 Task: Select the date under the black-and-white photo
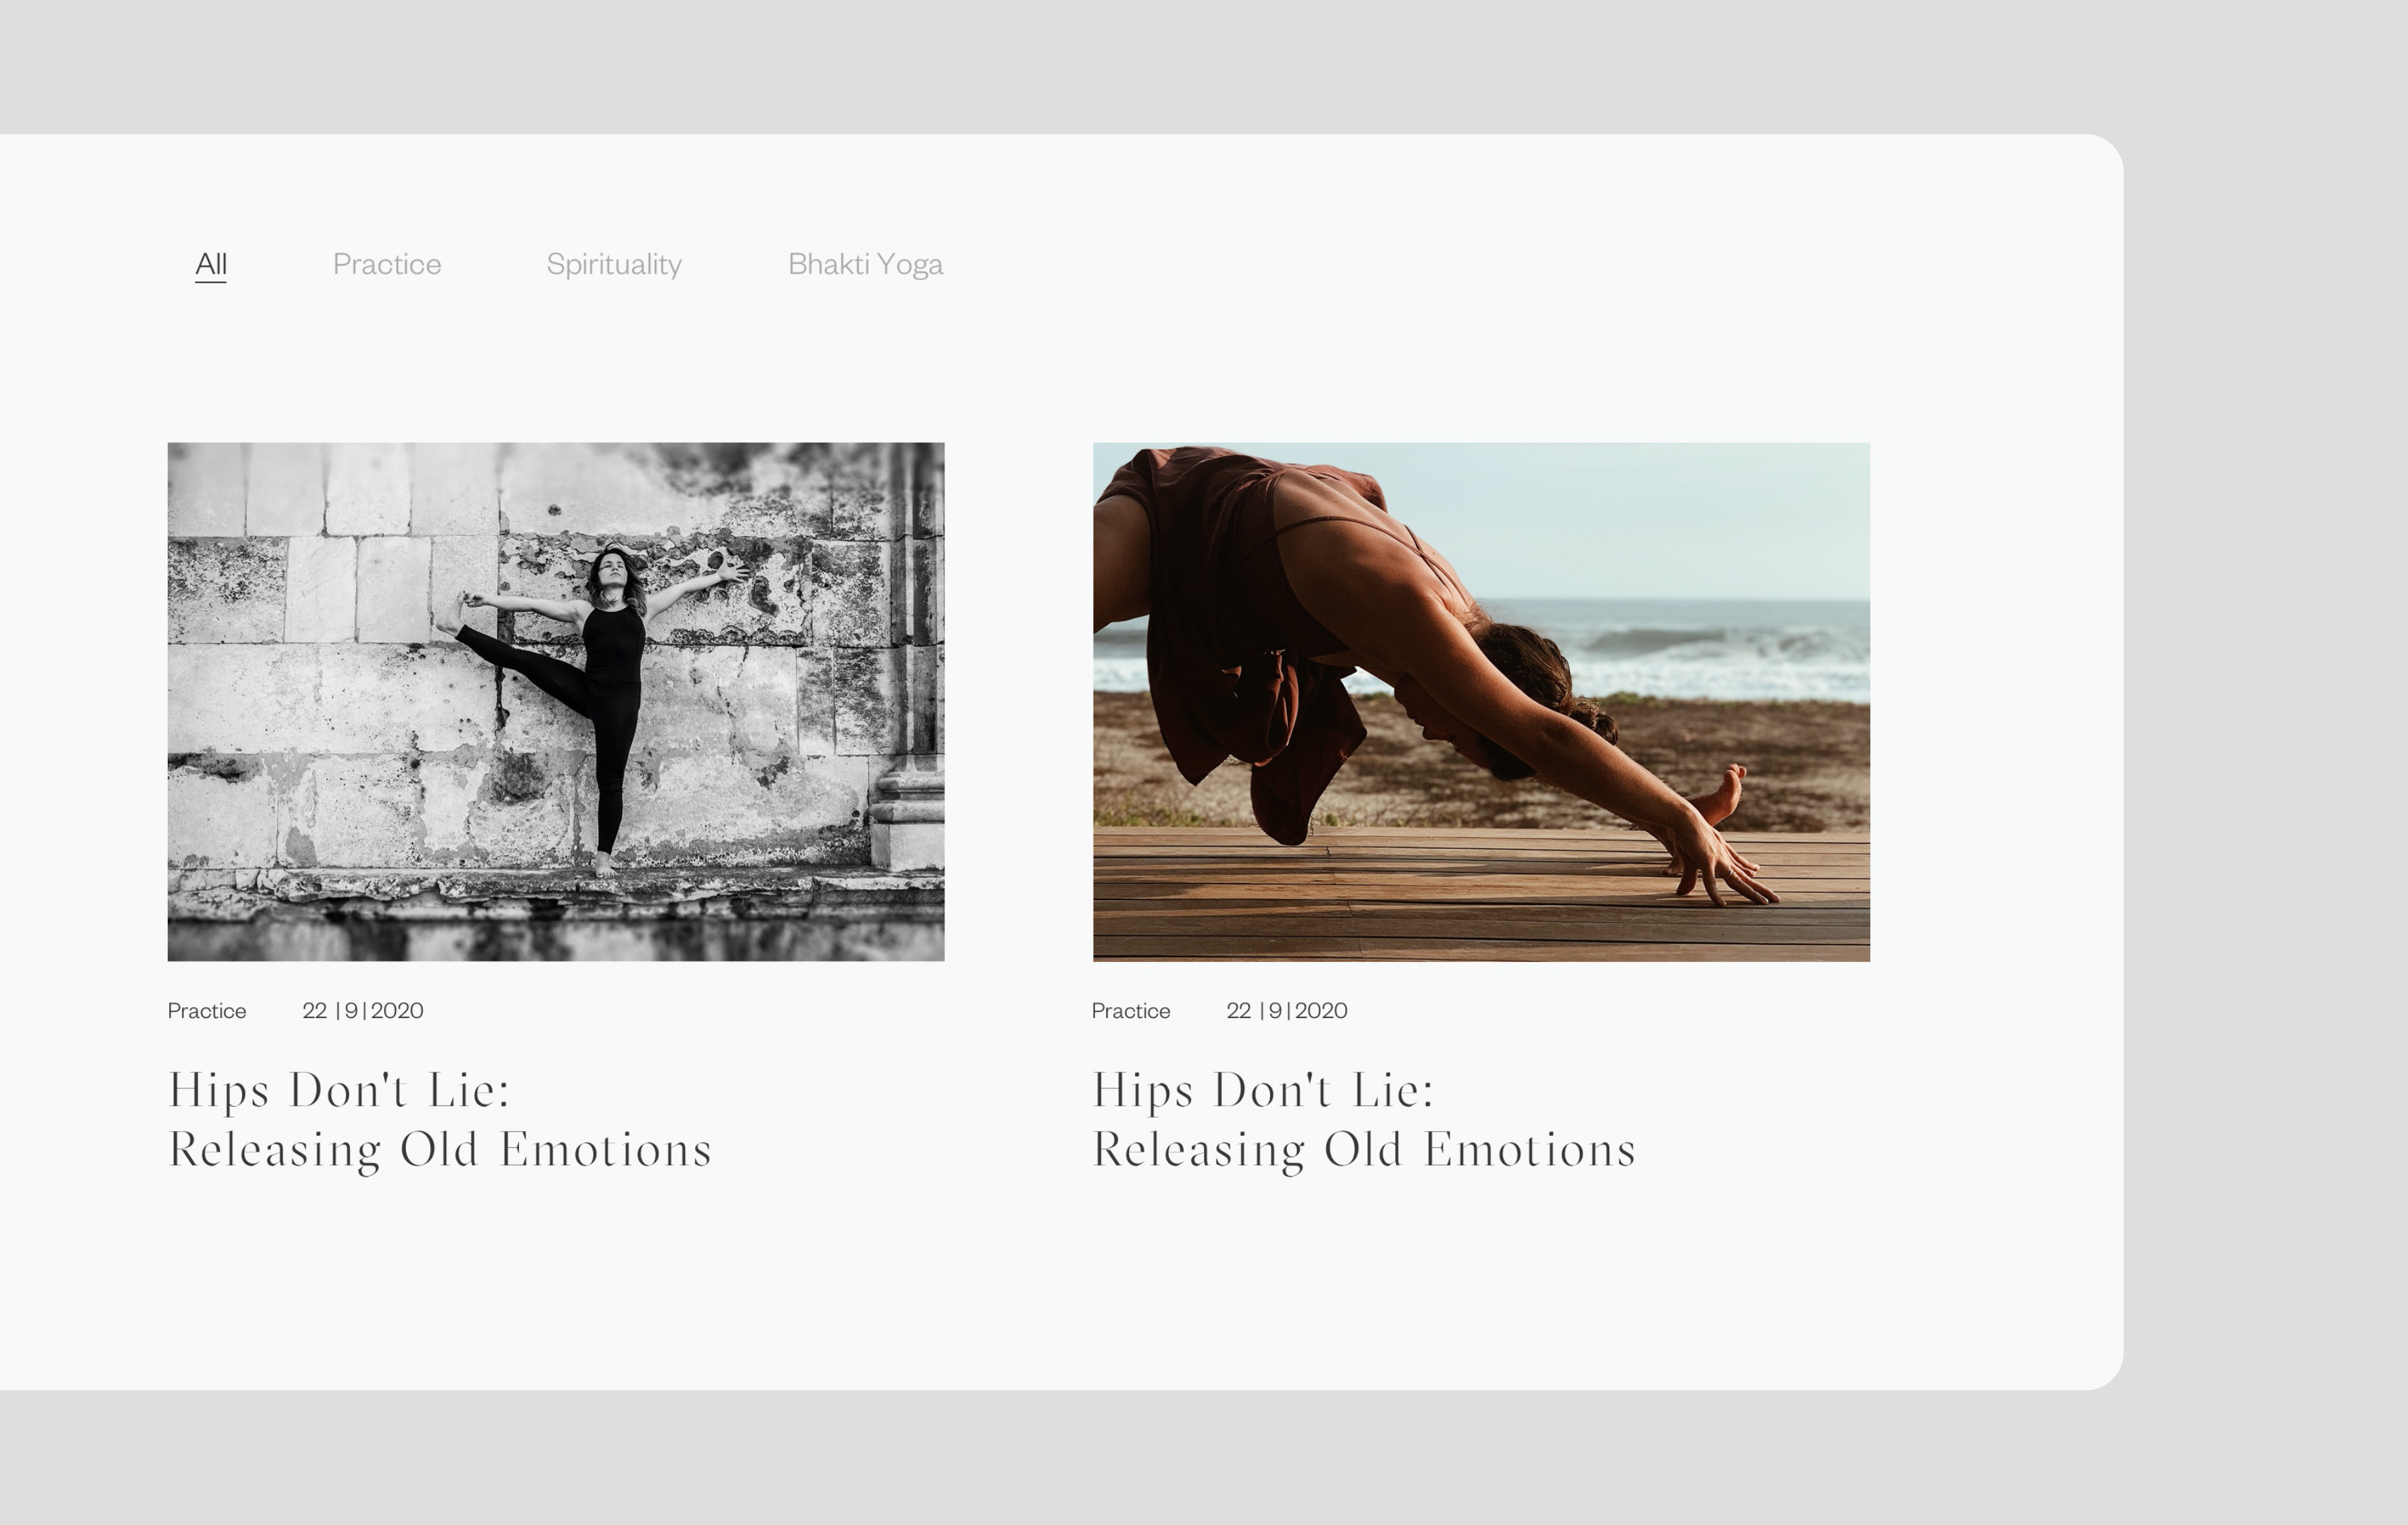(363, 1011)
